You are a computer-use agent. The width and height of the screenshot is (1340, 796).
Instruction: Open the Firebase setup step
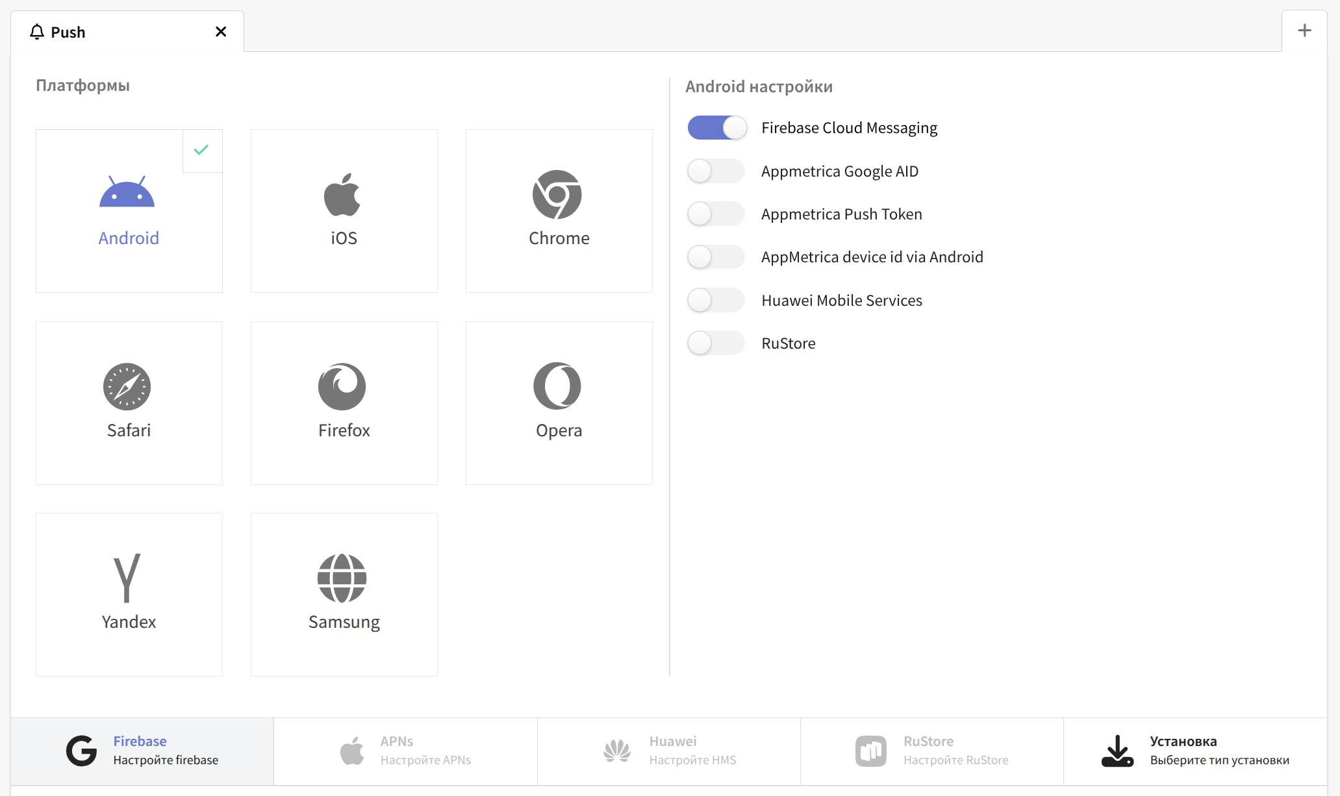coord(143,751)
